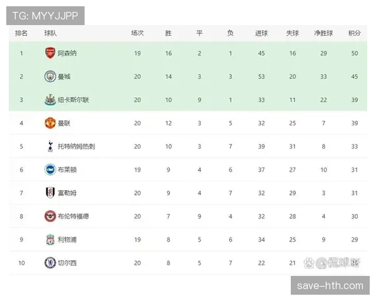The height and width of the screenshot is (301, 376).
Task: Click the Brighton club crest icon
Action: click(x=50, y=169)
